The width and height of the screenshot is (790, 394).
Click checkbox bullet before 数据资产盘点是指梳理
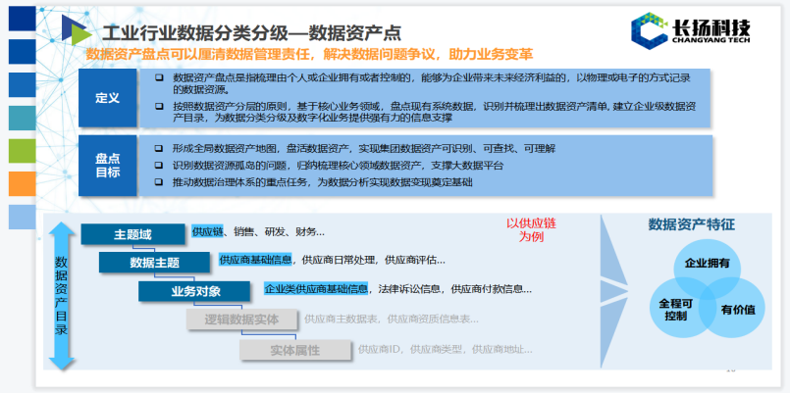pyautogui.click(x=159, y=77)
